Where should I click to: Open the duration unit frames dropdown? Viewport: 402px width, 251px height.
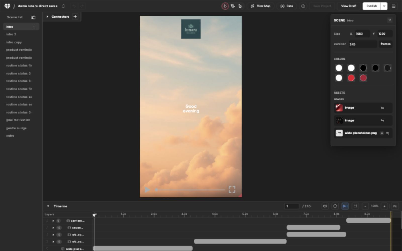(x=385, y=44)
